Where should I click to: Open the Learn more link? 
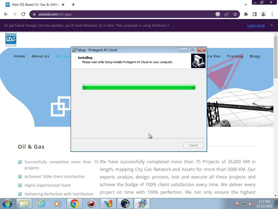click(256, 25)
